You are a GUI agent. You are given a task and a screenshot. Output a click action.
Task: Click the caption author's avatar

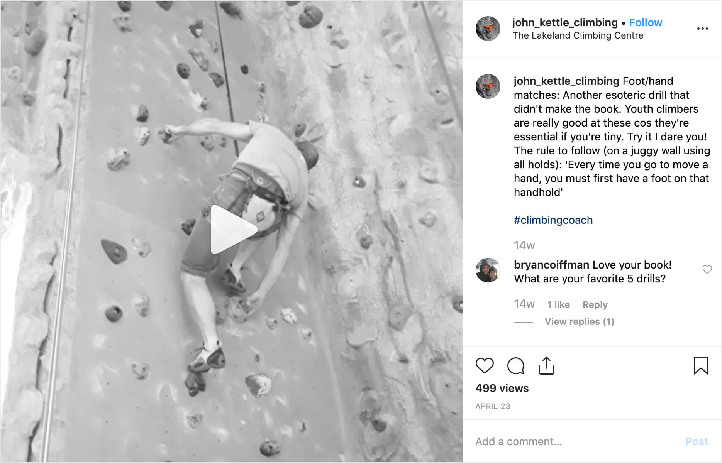pyautogui.click(x=488, y=86)
